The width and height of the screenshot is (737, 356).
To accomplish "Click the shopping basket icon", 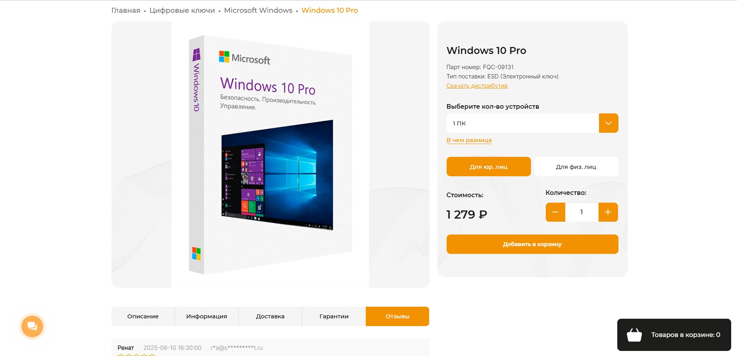I will pos(634,335).
